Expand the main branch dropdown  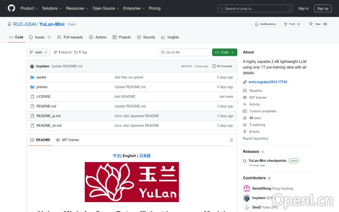pos(38,52)
